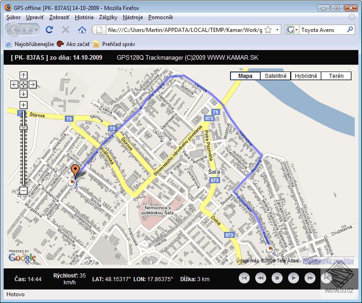Open the Súbor menu

13,17
